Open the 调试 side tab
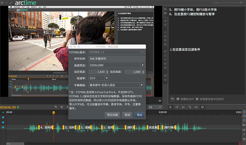The image size is (246, 145). (165, 78)
